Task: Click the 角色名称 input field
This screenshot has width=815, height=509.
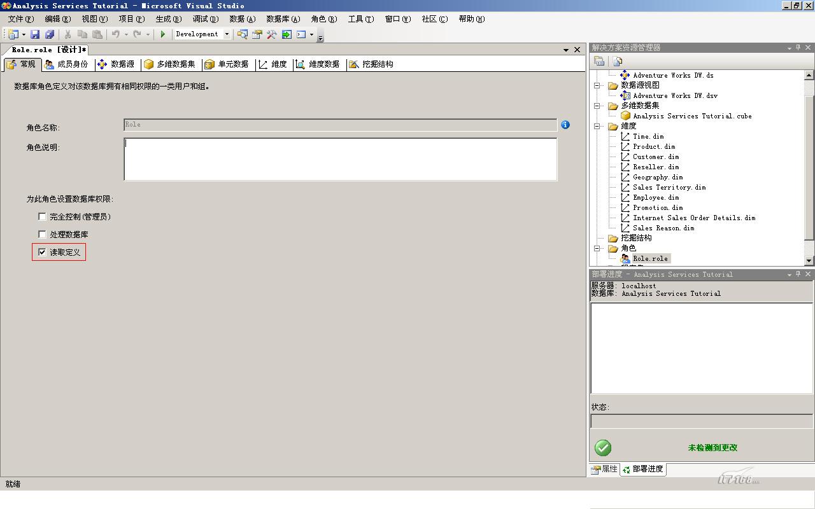Action: click(x=341, y=125)
